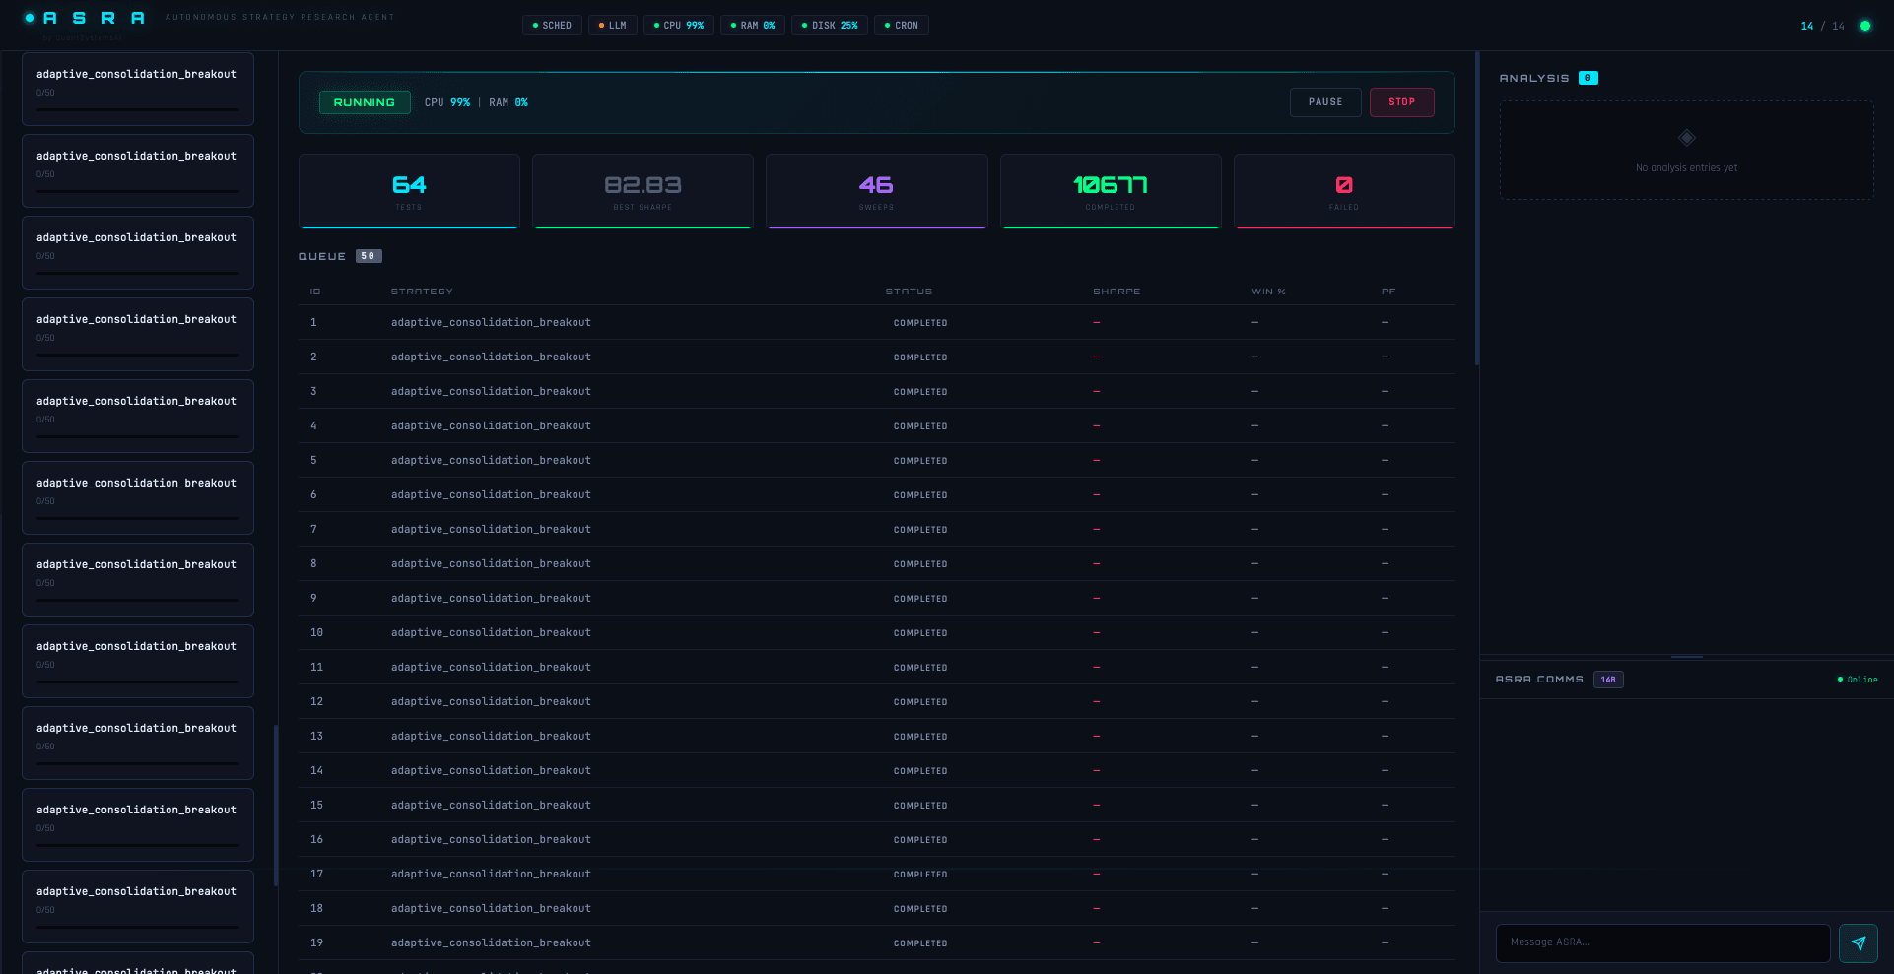Sort by the PF column header
The image size is (1894, 974).
click(1388, 292)
